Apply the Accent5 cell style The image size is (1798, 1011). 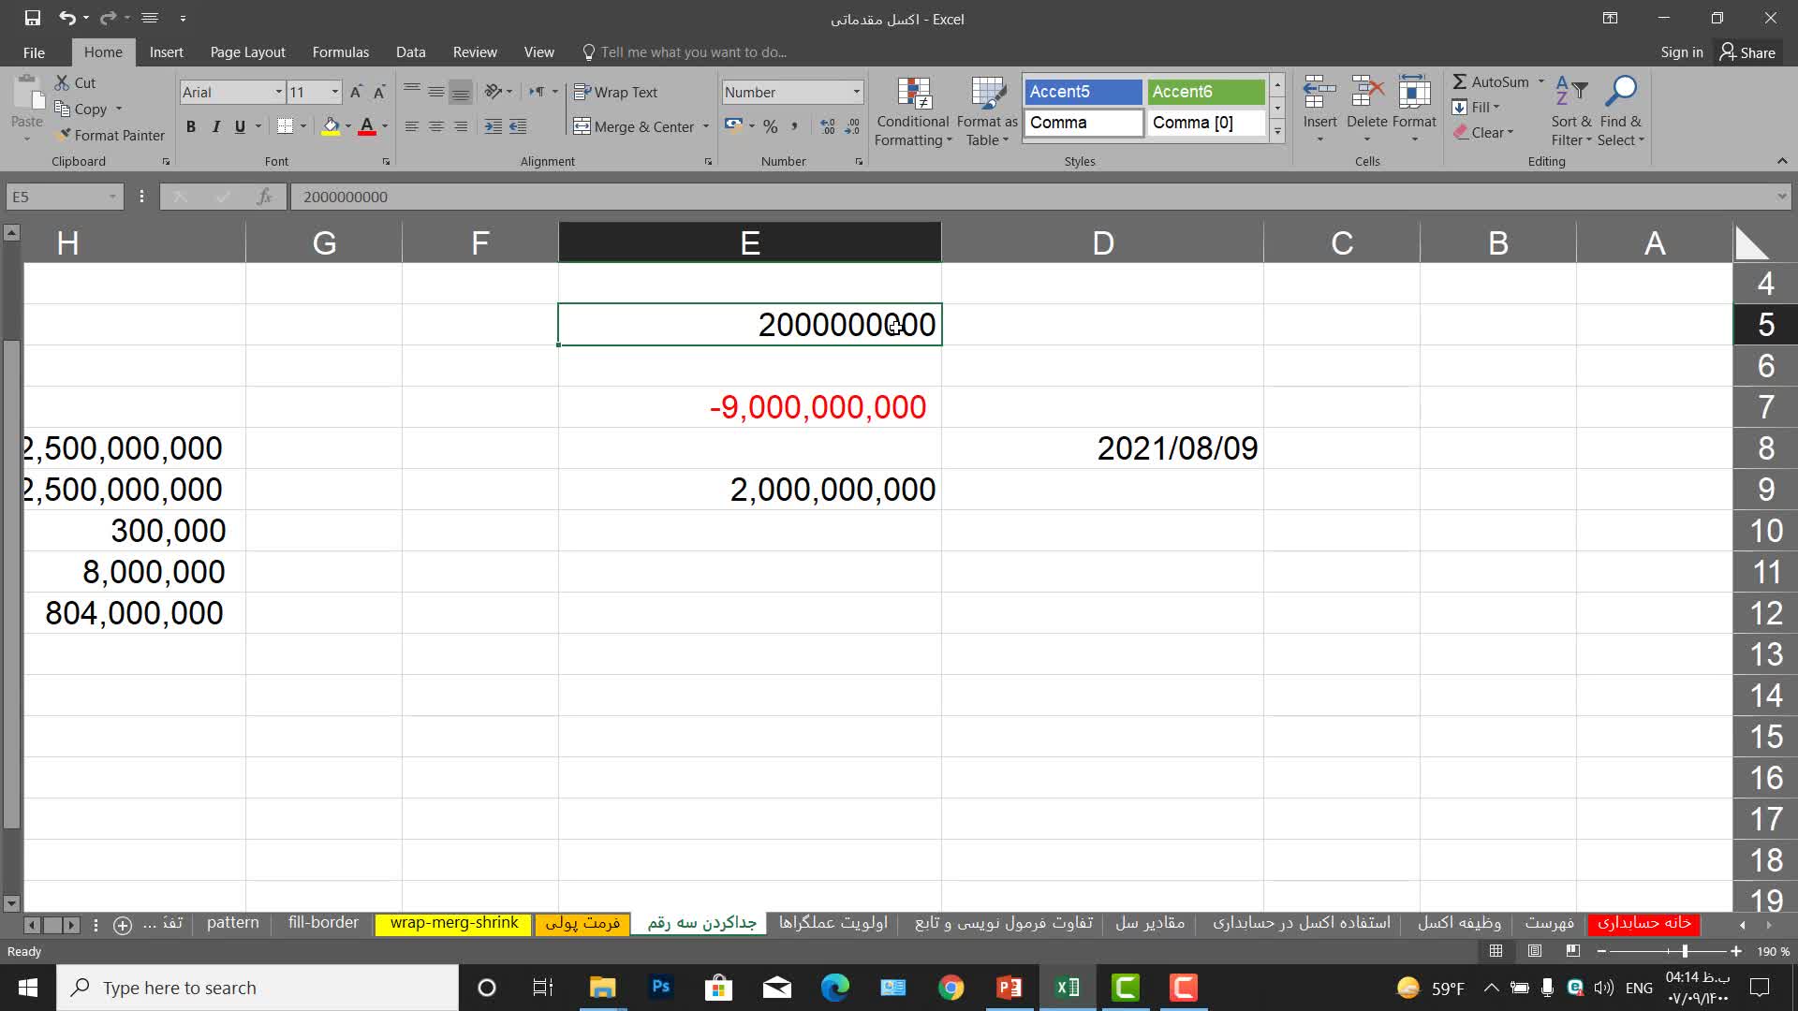(x=1083, y=92)
